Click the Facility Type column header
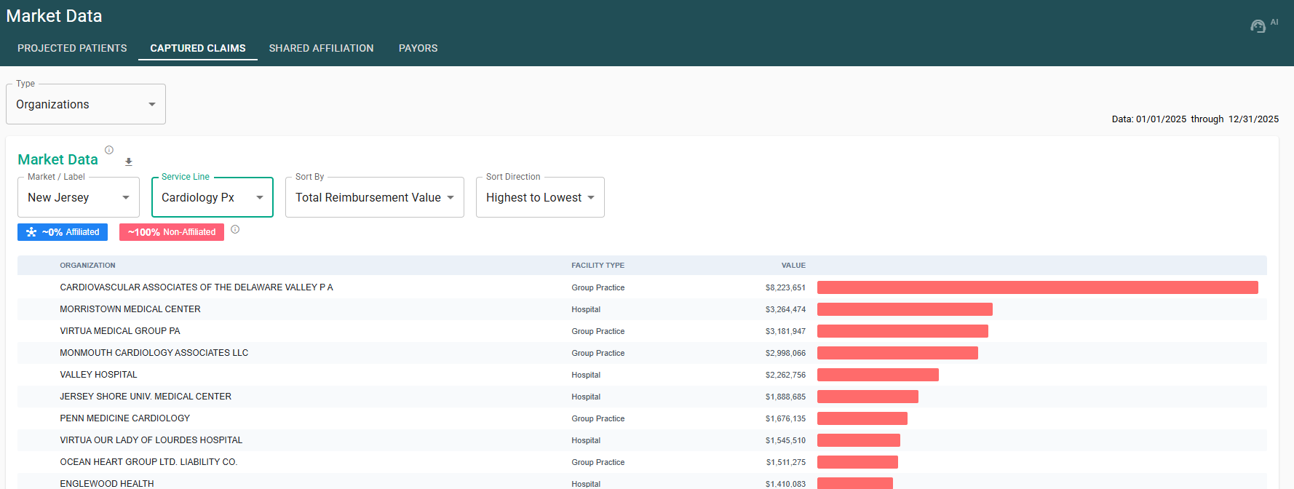 pyautogui.click(x=598, y=266)
